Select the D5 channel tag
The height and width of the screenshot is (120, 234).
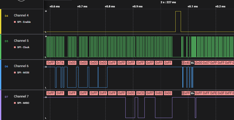(x=6, y=41)
